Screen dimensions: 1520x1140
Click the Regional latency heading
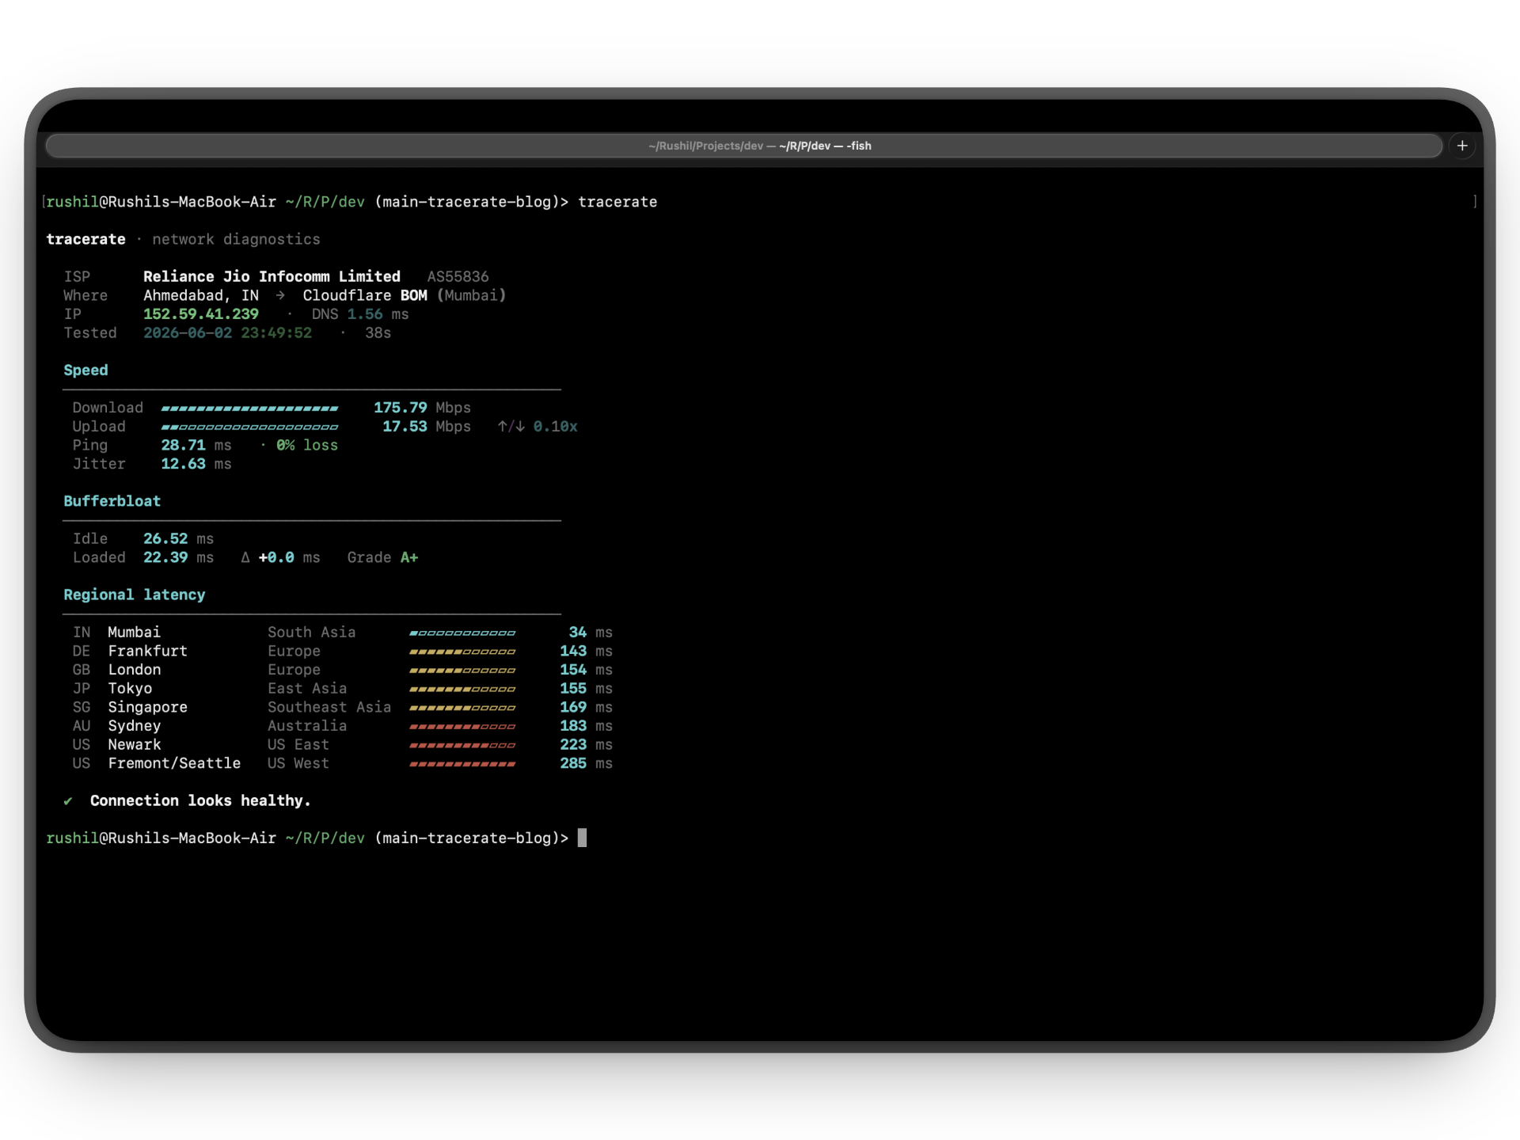[x=134, y=595]
